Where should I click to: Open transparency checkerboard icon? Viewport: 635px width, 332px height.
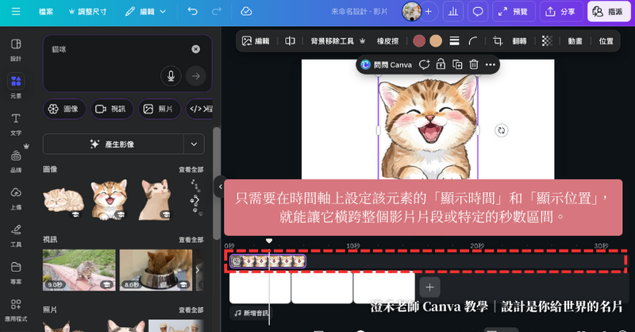tap(547, 41)
